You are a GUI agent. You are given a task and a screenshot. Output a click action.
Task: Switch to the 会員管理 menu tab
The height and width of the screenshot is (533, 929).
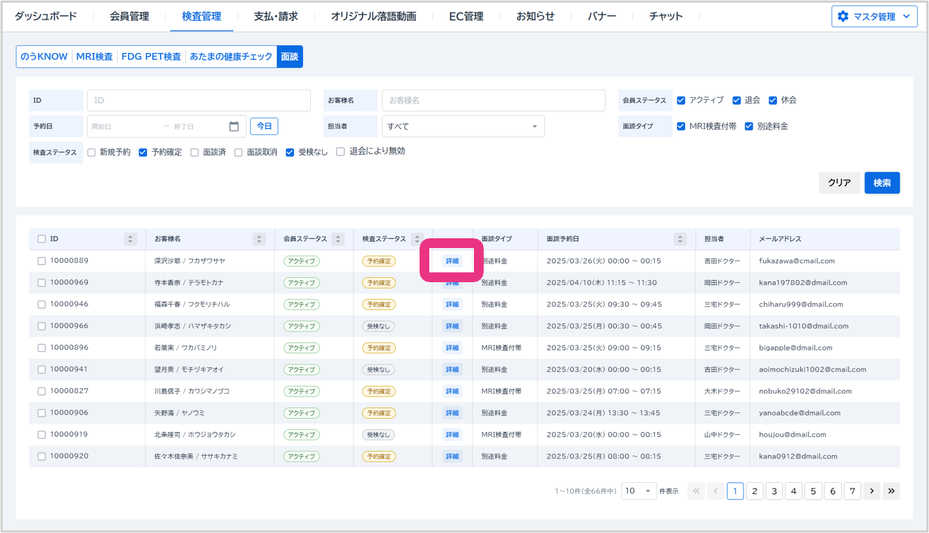pos(129,16)
